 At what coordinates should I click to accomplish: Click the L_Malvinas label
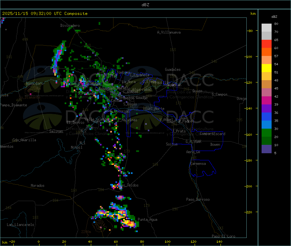pyautogui.click(x=127, y=120)
